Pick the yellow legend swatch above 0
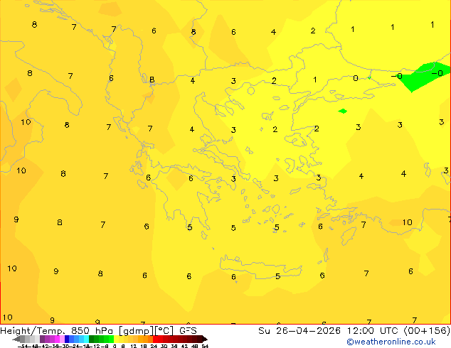The width and height of the screenshot is (451, 348). 116,339
